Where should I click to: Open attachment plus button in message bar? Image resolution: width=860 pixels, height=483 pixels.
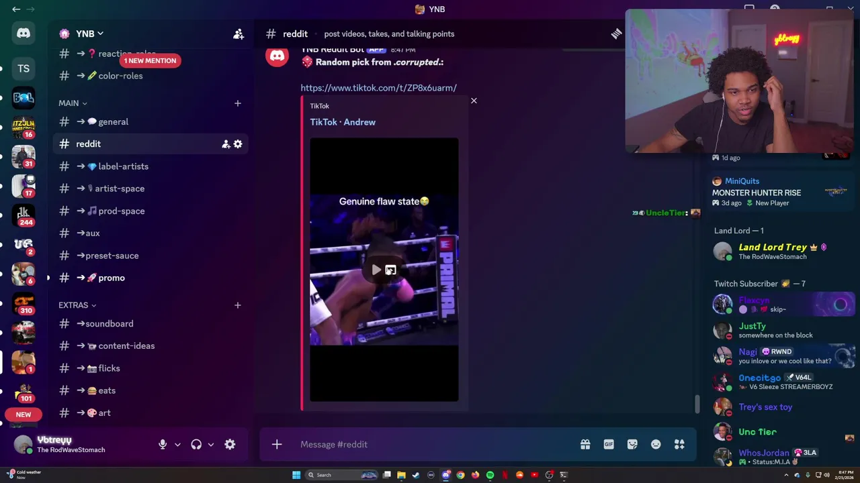point(277,444)
